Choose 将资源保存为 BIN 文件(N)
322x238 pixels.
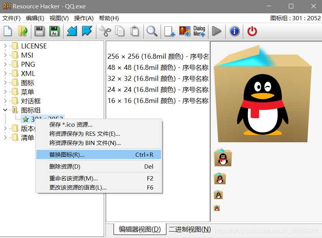[x=99, y=143]
